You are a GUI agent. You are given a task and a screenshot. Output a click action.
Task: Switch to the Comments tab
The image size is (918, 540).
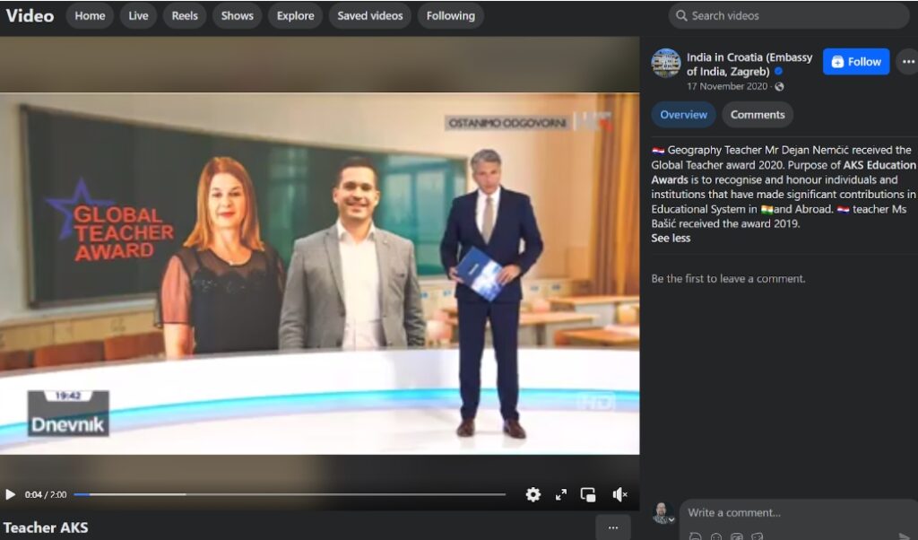(x=758, y=114)
